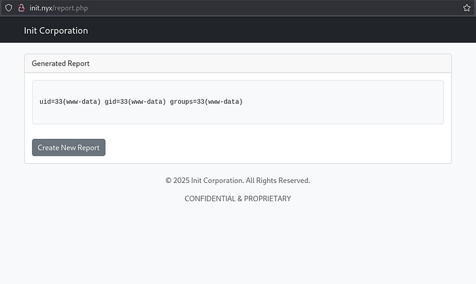
Task: Focus the browser address bar
Action: pyautogui.click(x=238, y=7)
